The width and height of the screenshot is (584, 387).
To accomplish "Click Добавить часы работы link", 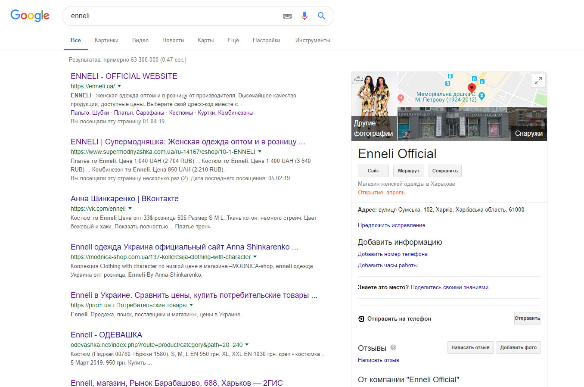I will (x=388, y=265).
